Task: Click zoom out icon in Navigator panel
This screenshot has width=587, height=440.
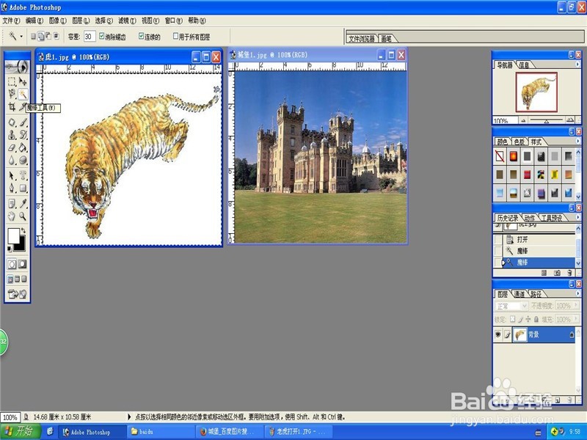Action: [523, 120]
